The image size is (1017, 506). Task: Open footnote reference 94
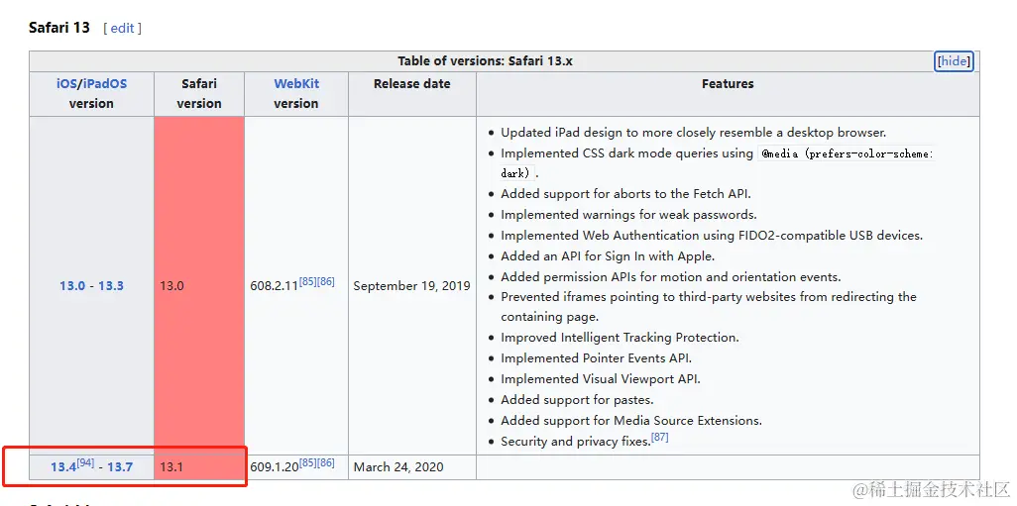pos(85,462)
